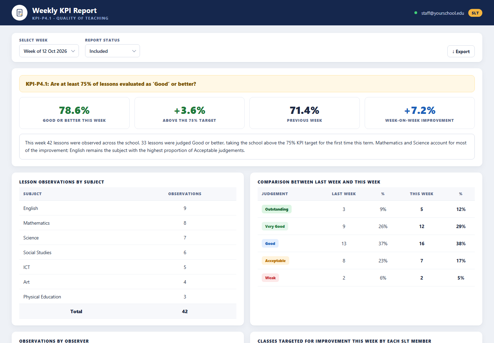Open the Report Status dropdown
Screen dimensions: 494x343
(x=113, y=51)
